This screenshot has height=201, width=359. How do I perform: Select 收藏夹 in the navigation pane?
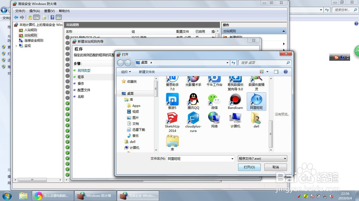tap(132, 82)
